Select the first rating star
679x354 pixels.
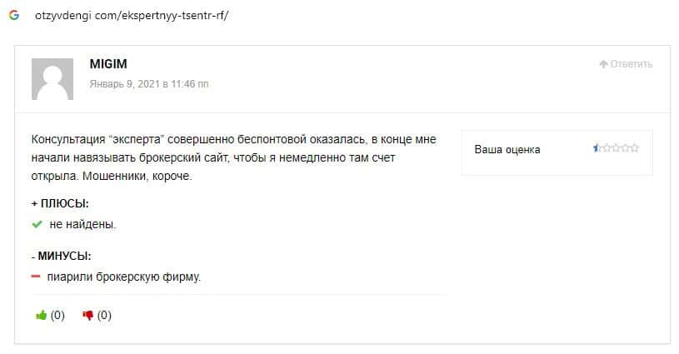coord(597,148)
